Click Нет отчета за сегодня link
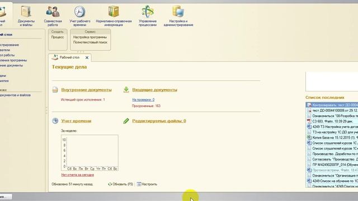Viewport: 358px width, 201px height. (x=77, y=175)
